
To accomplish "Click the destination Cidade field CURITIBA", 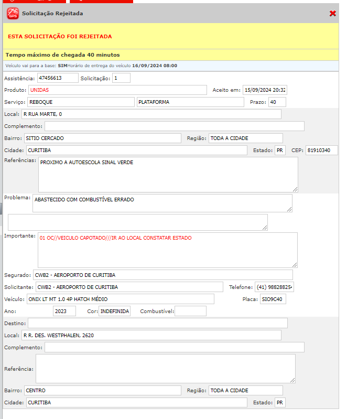I will (x=136, y=402).
